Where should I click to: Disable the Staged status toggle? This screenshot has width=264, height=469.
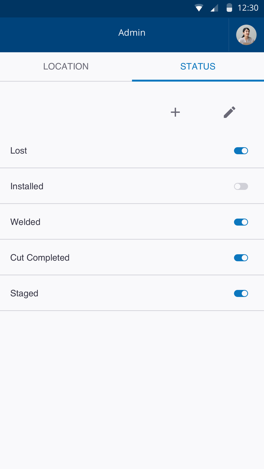tap(241, 293)
